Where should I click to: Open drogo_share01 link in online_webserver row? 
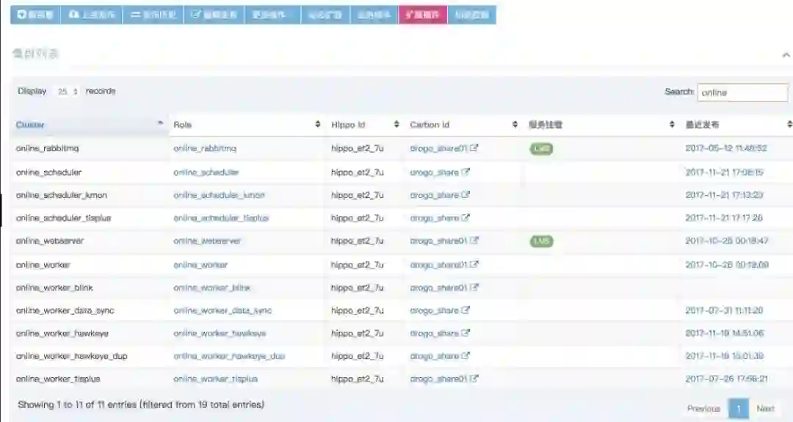tap(438, 241)
